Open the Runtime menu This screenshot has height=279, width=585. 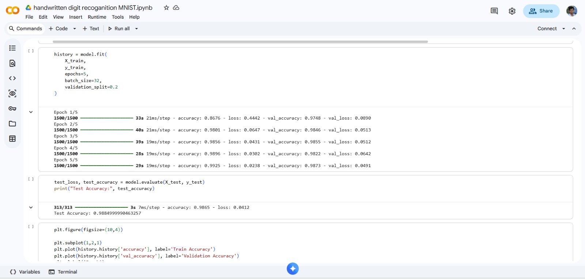click(97, 17)
